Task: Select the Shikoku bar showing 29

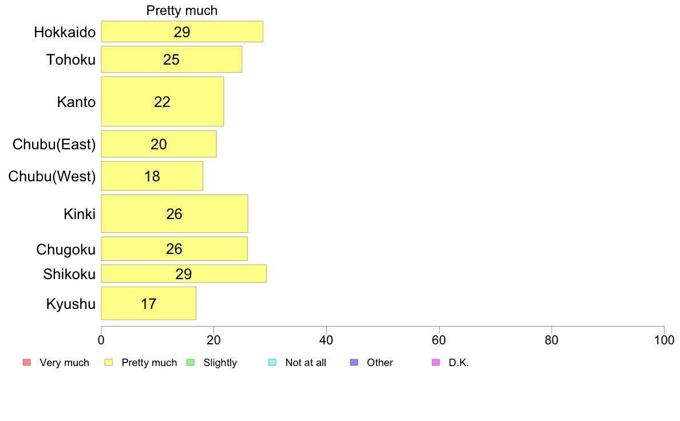Action: [184, 273]
